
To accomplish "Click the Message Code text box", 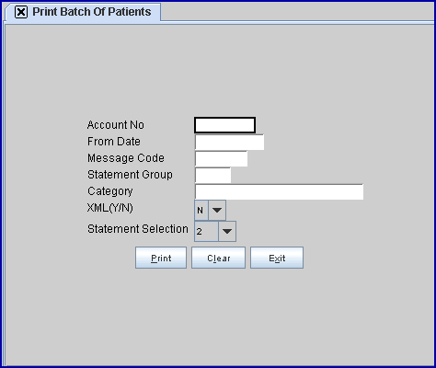I will [221, 158].
